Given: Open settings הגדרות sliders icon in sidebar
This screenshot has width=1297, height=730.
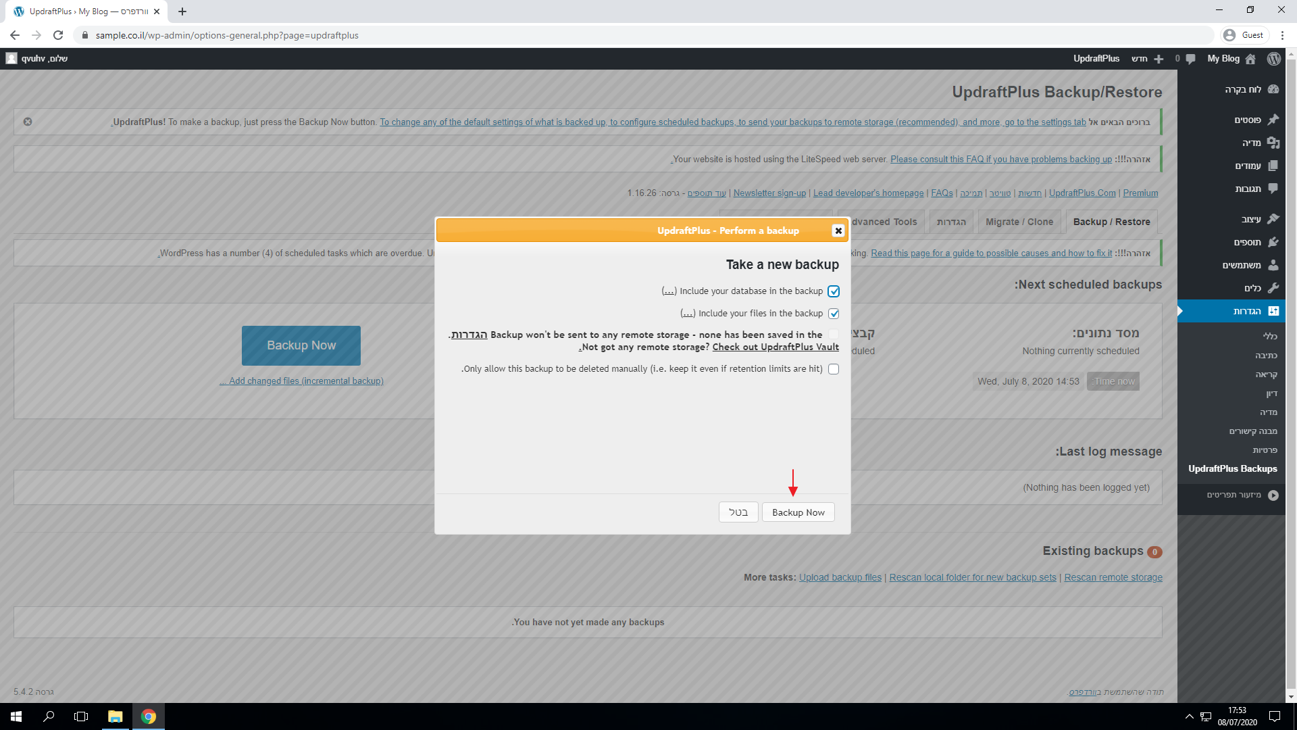Looking at the screenshot, I should [1273, 311].
